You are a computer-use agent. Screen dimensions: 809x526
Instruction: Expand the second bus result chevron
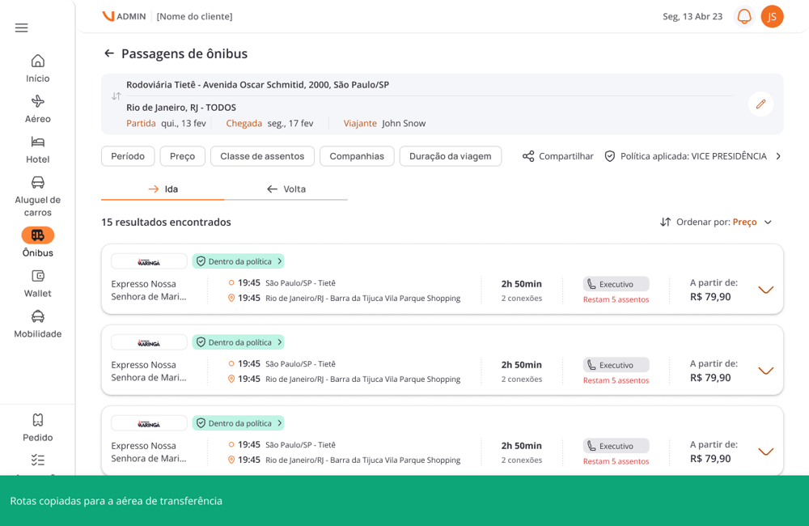[x=765, y=371]
